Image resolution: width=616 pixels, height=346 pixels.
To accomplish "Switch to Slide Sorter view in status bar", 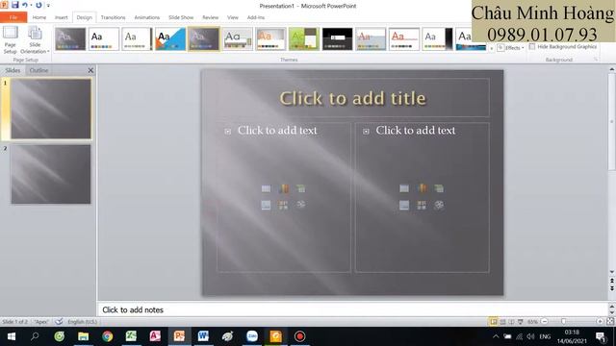I will pos(502,322).
